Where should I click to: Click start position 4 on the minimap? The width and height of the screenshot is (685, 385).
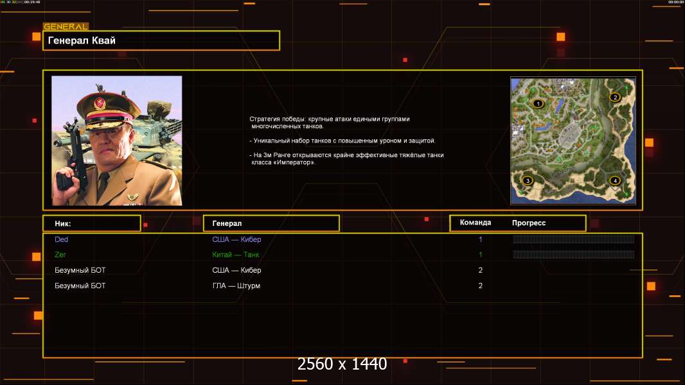pyautogui.click(x=614, y=180)
